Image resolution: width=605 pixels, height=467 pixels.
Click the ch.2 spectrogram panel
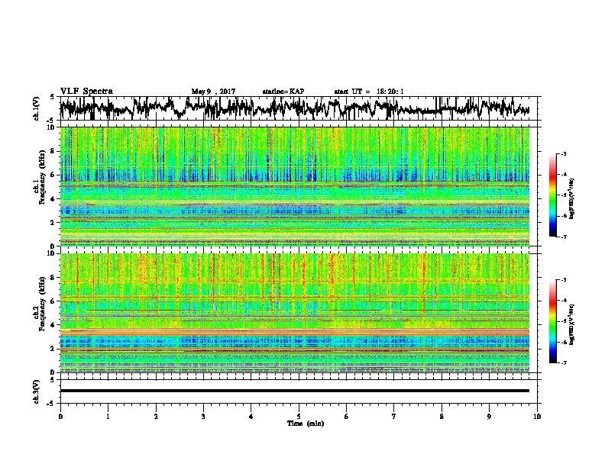[295, 313]
